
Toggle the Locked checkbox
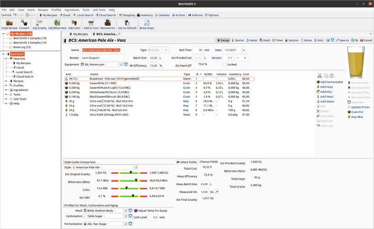point(225,64)
